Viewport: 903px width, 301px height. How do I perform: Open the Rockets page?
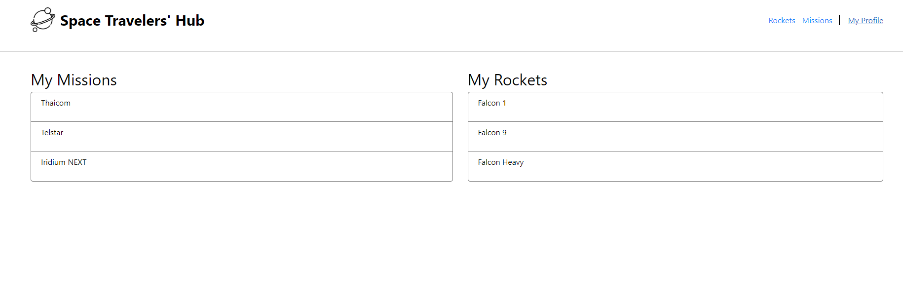pyautogui.click(x=781, y=20)
